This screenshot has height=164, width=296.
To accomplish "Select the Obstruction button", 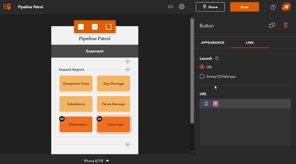I will point(76,124).
